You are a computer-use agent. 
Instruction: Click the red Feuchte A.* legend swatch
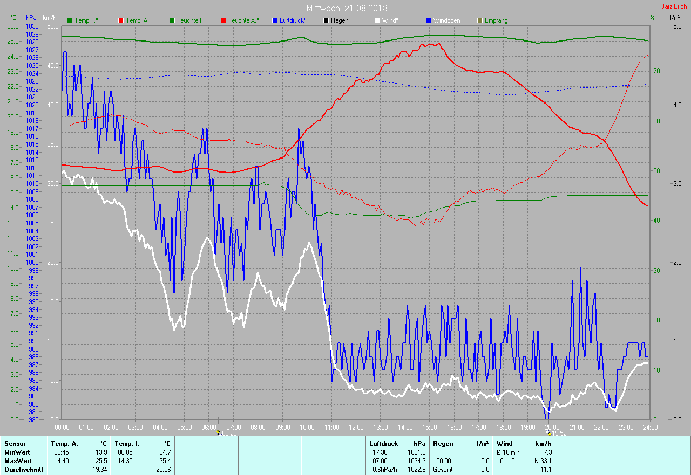pos(223,20)
